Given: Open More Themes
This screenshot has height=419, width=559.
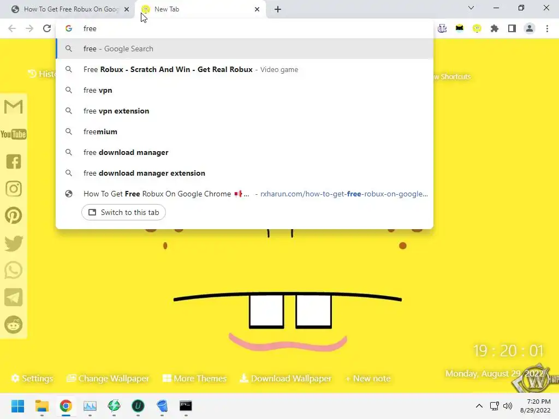Looking at the screenshot, I should click(x=195, y=379).
